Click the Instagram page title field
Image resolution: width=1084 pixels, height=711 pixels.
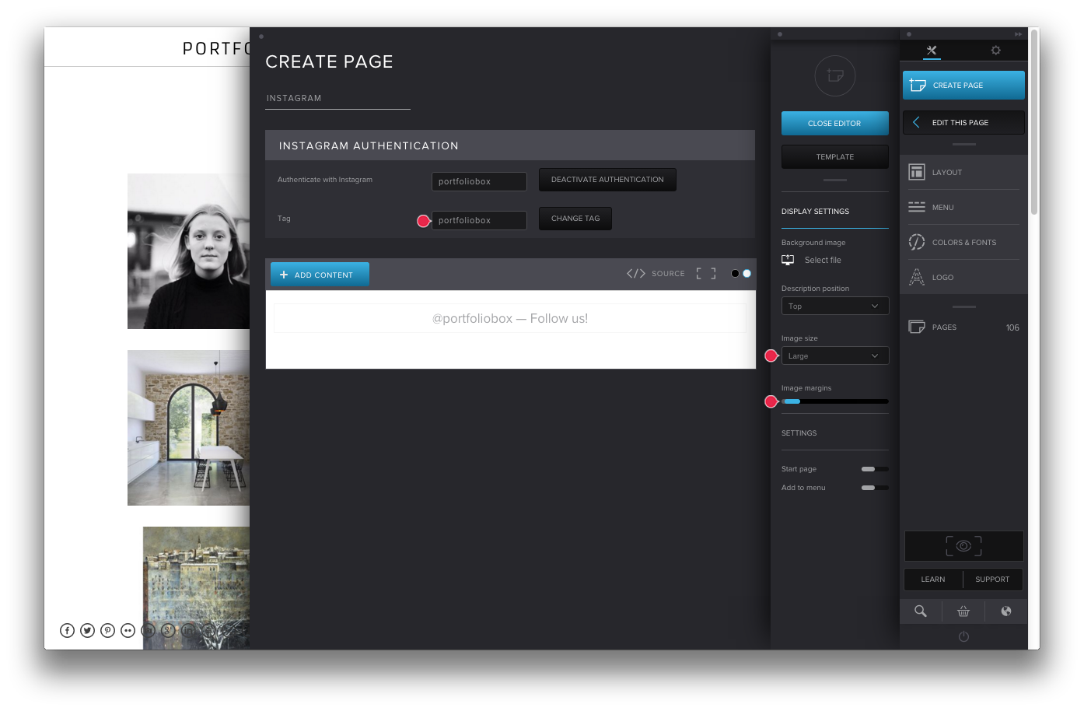point(337,98)
